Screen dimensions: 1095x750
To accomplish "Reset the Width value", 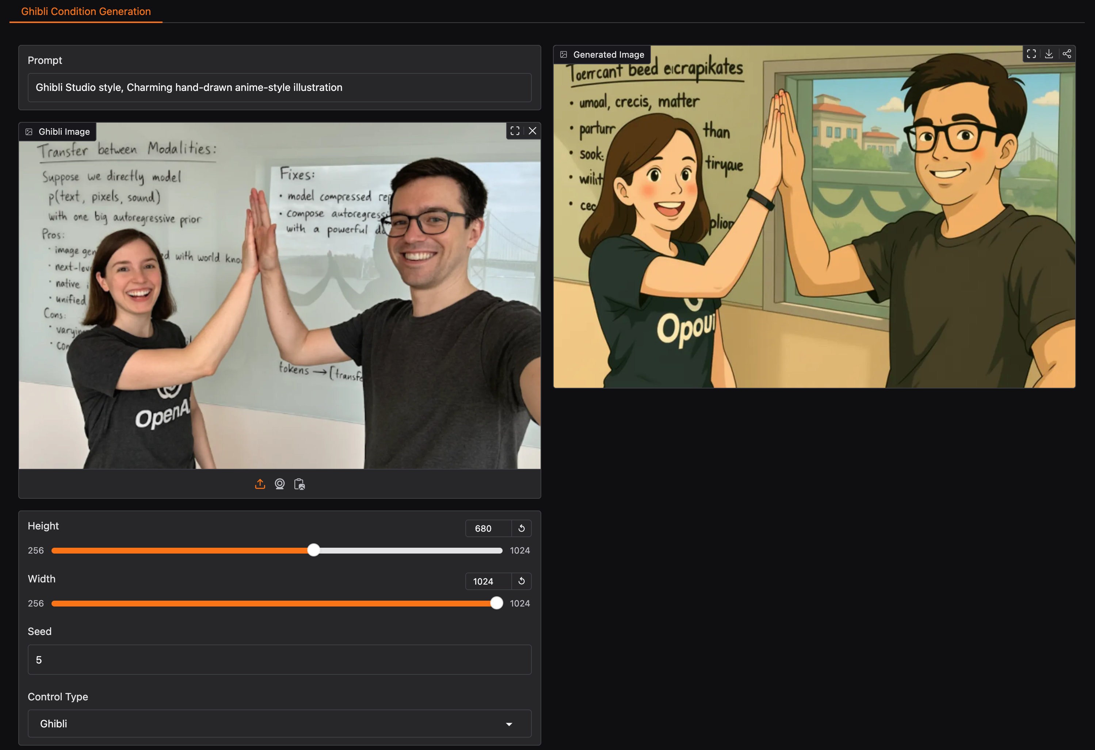I will pyautogui.click(x=521, y=581).
